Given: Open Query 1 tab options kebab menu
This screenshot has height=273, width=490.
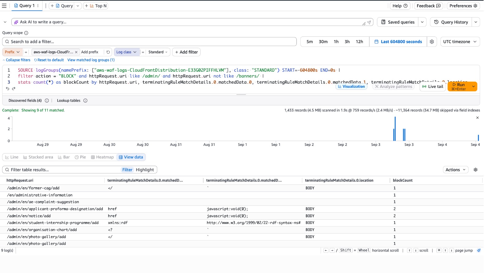Looking at the screenshot, I should (x=38, y=6).
